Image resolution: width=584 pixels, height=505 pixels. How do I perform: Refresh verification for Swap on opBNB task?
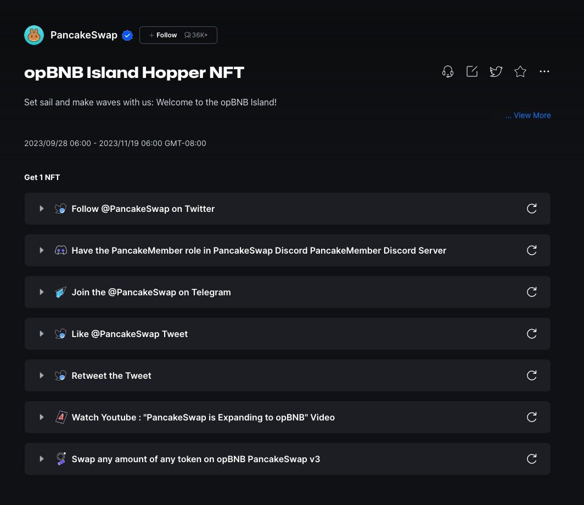click(532, 459)
